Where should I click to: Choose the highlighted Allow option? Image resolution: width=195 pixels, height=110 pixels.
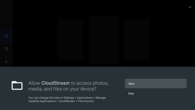[x=156, y=84]
